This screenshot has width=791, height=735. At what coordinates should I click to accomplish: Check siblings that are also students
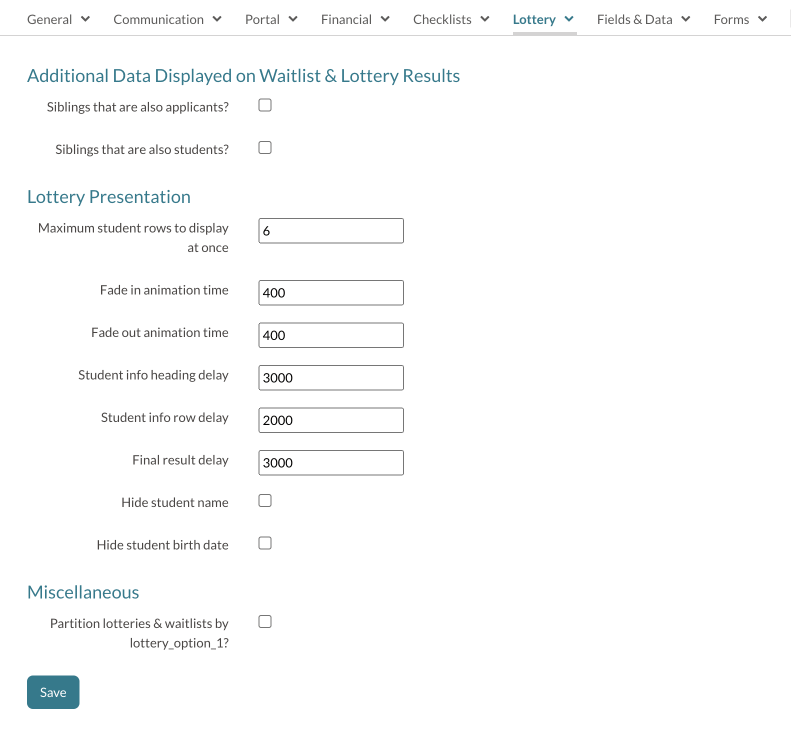pyautogui.click(x=265, y=147)
